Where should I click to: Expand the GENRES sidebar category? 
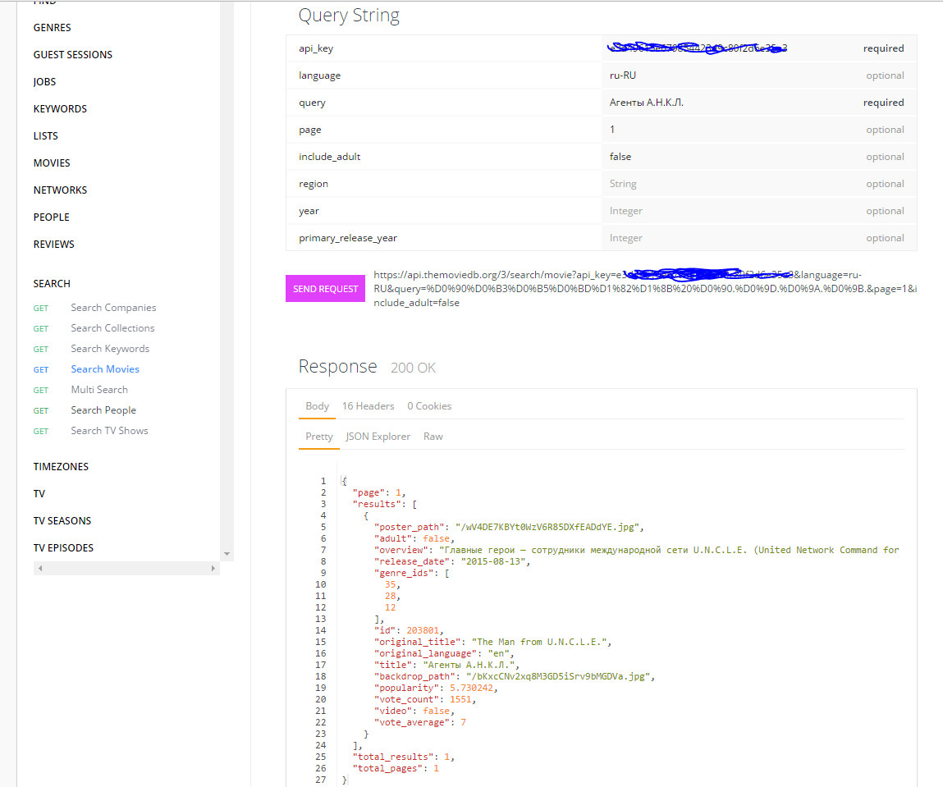click(x=52, y=28)
